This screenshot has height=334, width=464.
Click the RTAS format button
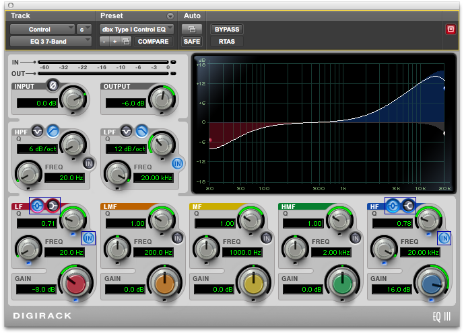pyautogui.click(x=227, y=42)
